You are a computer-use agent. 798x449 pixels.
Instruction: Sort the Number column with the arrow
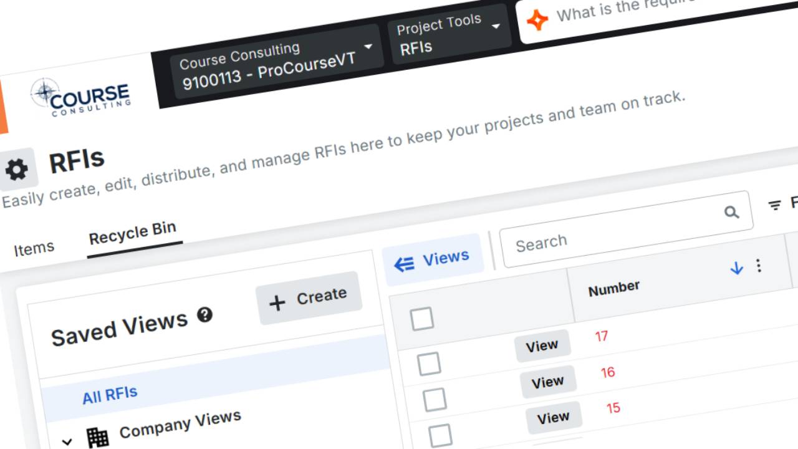pos(736,268)
